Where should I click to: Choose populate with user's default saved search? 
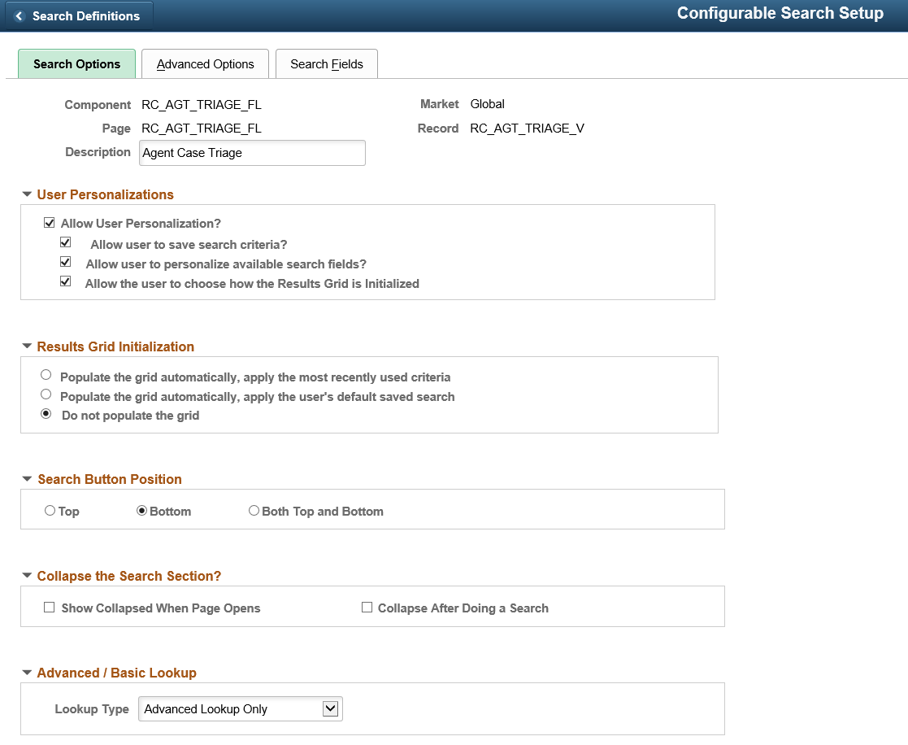[x=46, y=395]
